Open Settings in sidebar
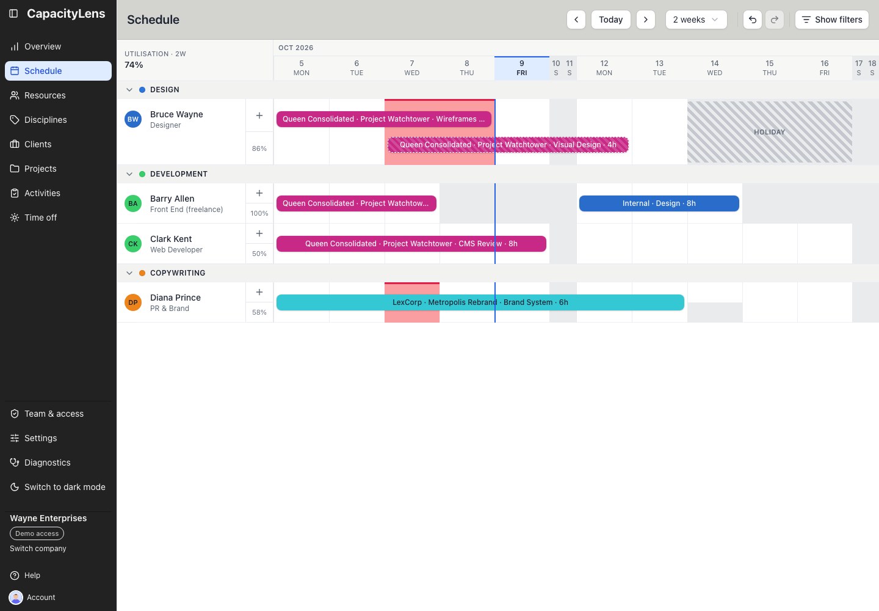This screenshot has width=879, height=611. coord(58,438)
